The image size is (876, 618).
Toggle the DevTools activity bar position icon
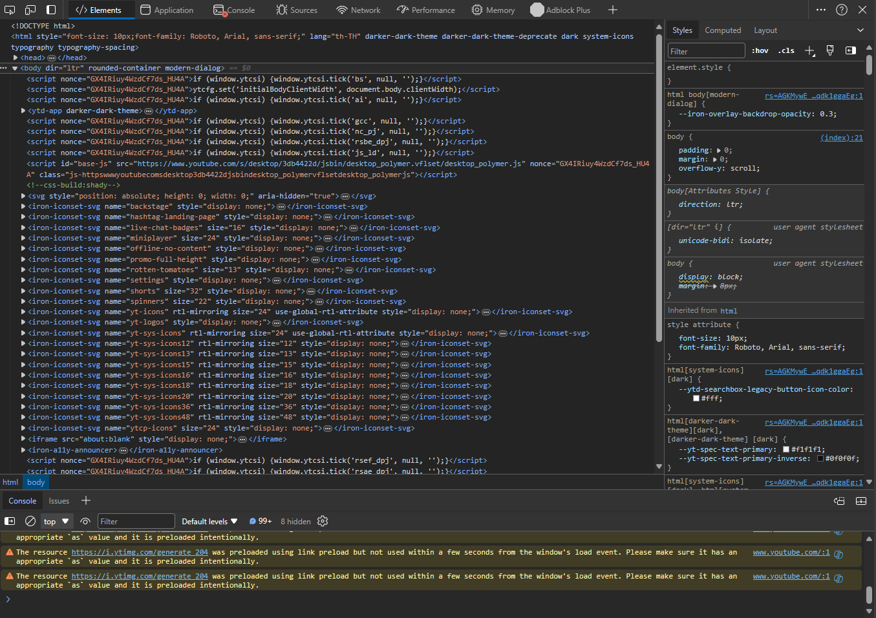(x=51, y=10)
